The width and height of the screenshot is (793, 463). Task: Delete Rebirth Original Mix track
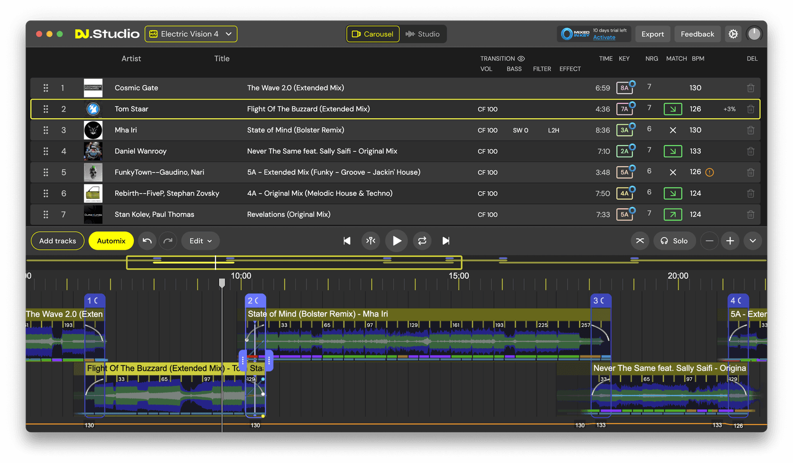750,193
